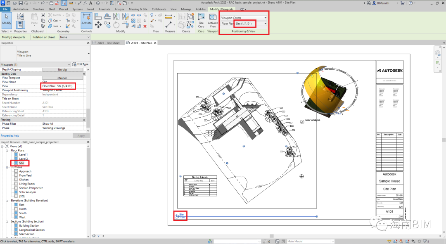Open the Cut geometry dropdown

(60, 21)
